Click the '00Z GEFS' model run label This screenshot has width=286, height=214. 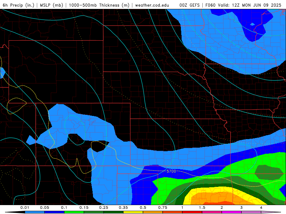coord(189,5)
